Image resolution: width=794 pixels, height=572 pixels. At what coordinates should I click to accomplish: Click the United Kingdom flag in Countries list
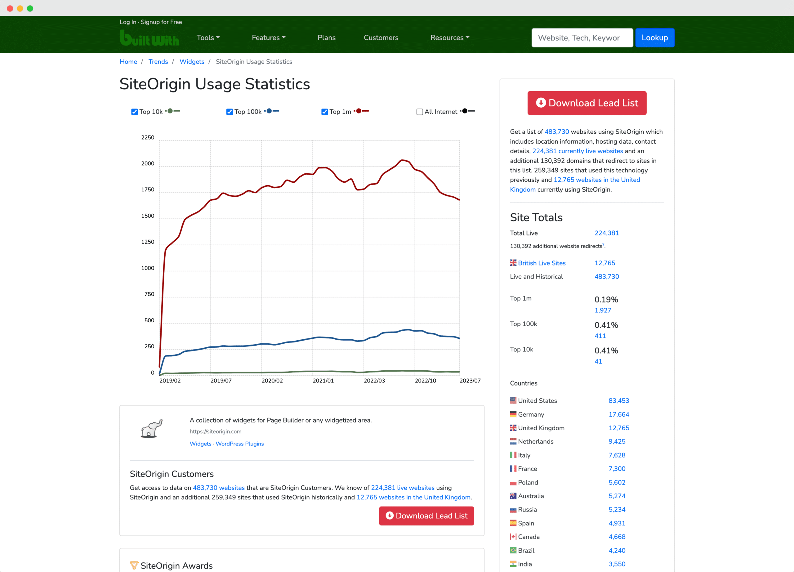pos(513,427)
